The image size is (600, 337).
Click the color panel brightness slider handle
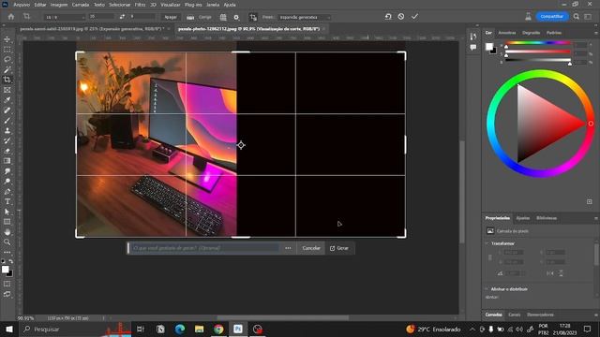tap(570, 64)
